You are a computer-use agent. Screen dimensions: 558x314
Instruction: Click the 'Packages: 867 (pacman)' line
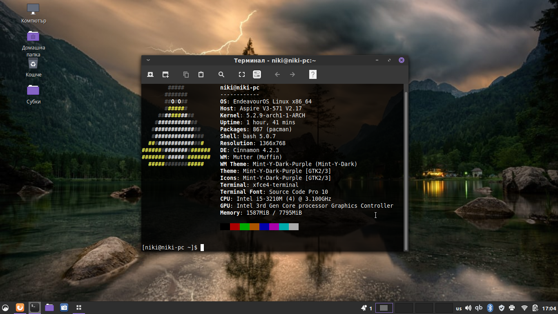coord(256,129)
